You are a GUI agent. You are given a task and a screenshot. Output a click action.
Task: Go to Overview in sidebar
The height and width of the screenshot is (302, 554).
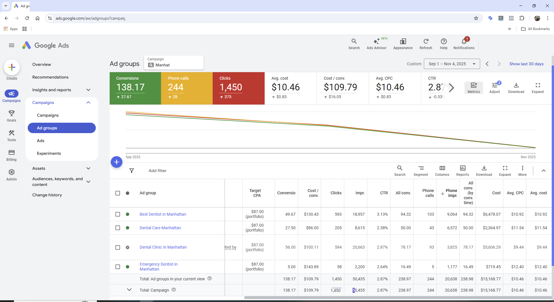point(42,64)
